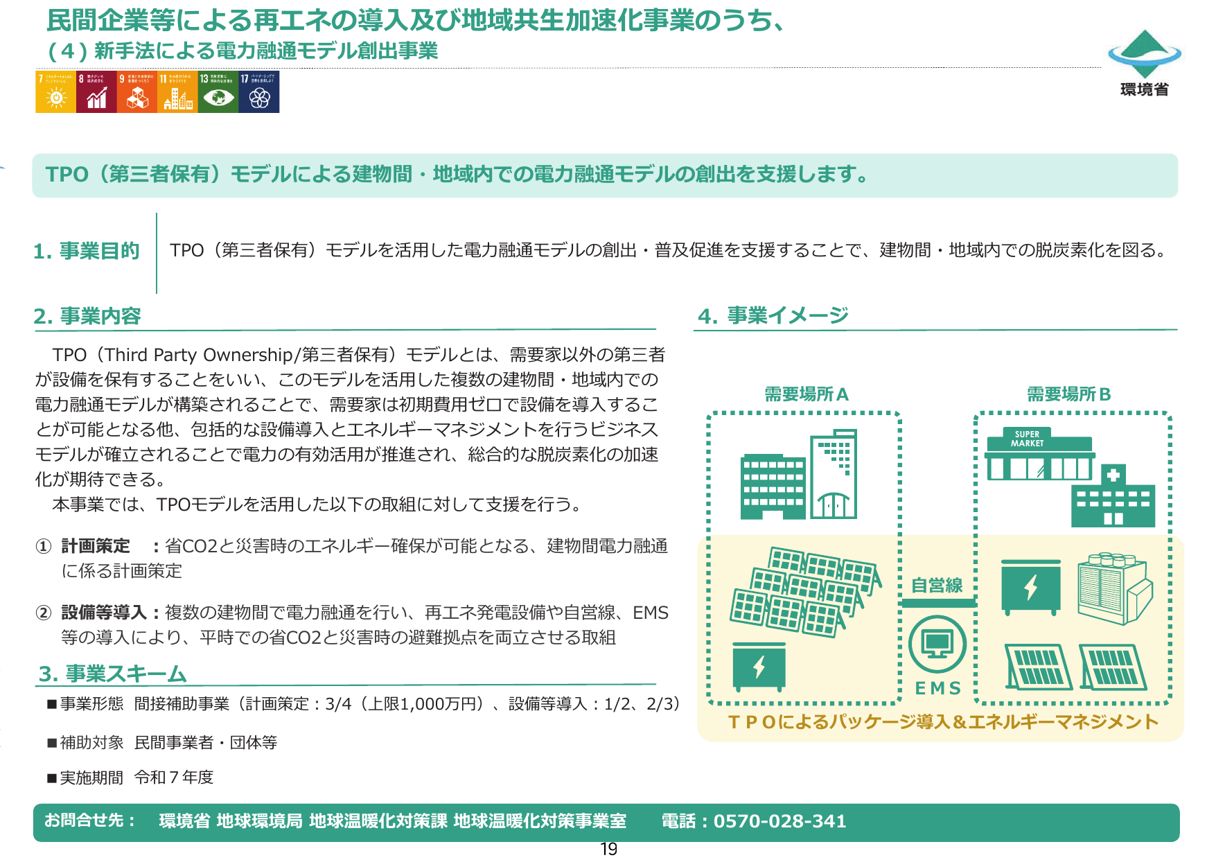Select the 自営線 label between the sites
1216x860 pixels.
coord(937,586)
